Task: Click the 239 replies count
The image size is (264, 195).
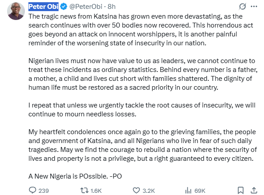Action: [43, 191]
